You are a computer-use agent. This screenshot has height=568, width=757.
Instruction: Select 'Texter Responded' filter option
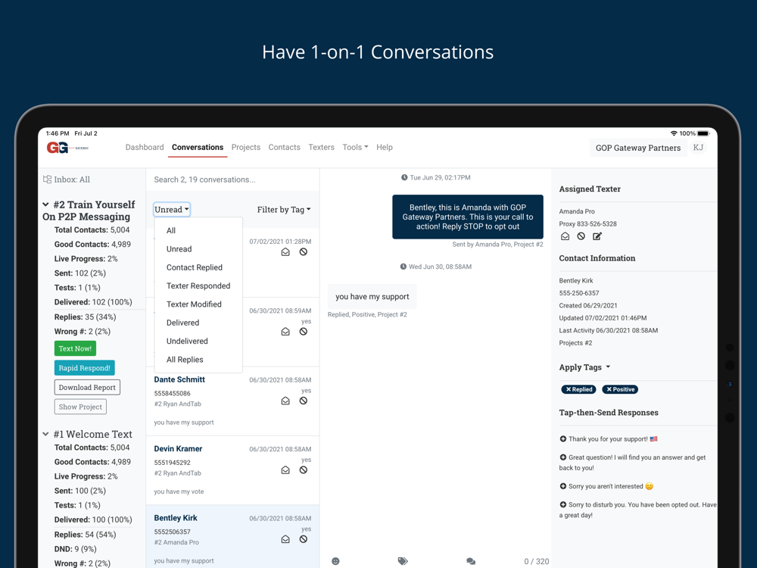[198, 286]
